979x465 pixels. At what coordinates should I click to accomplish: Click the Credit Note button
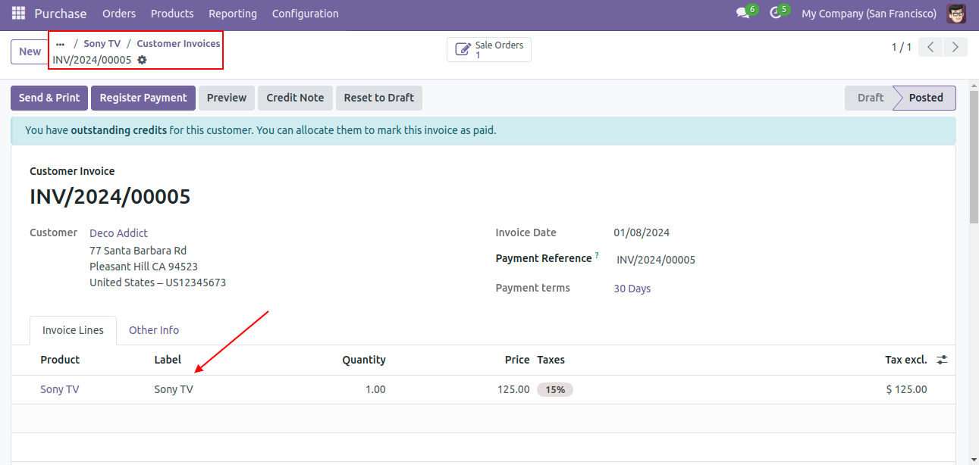tap(295, 98)
